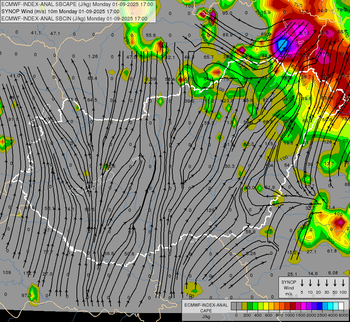Pick the pure cyan CAPE legend swatch
Viewport: 350px width, 322px height.
coord(330,306)
